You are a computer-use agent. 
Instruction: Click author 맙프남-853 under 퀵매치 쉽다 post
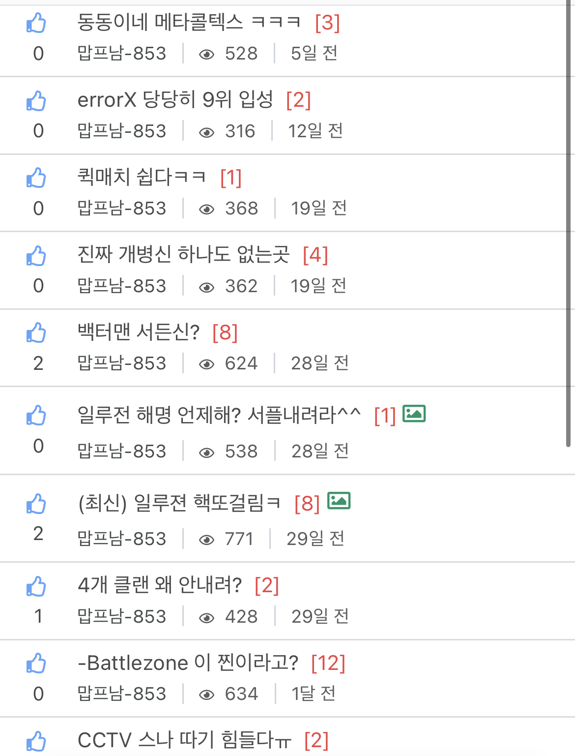122,209
